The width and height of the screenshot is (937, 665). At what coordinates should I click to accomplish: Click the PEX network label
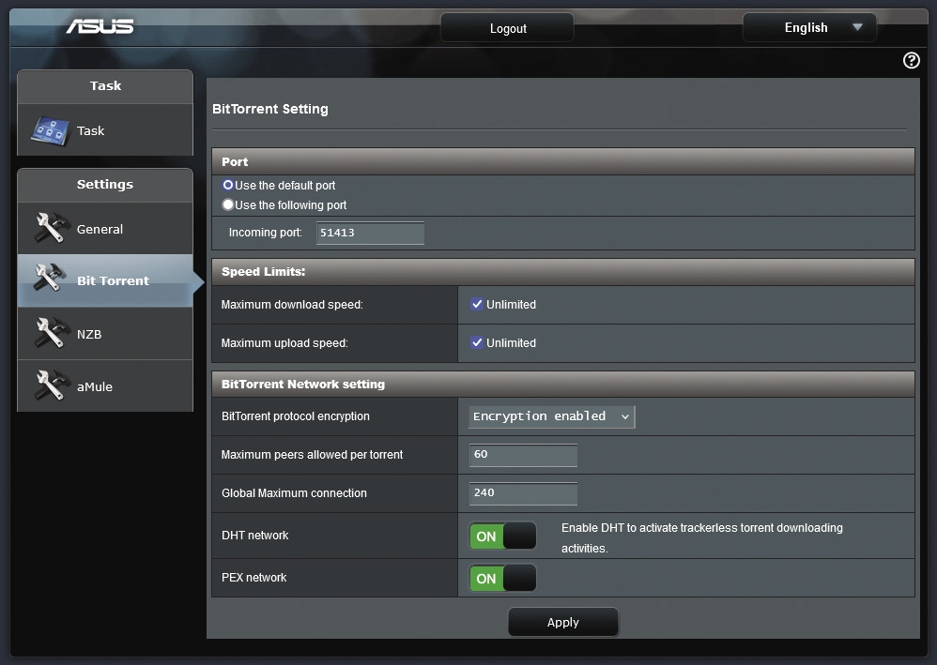pyautogui.click(x=254, y=578)
